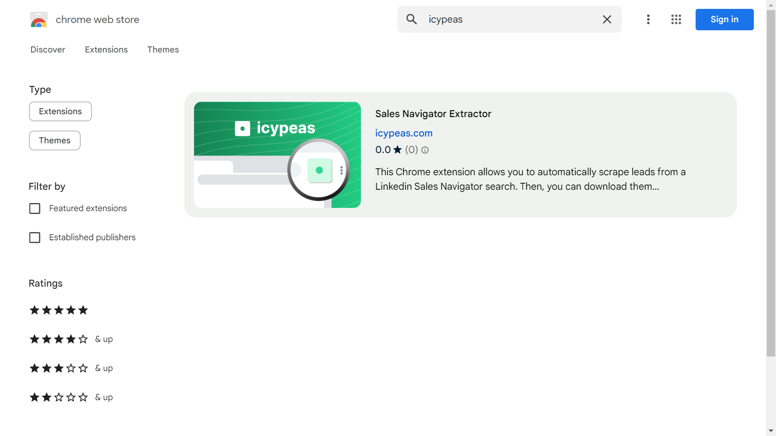Click the scrollbar down arrow

pos(771,431)
